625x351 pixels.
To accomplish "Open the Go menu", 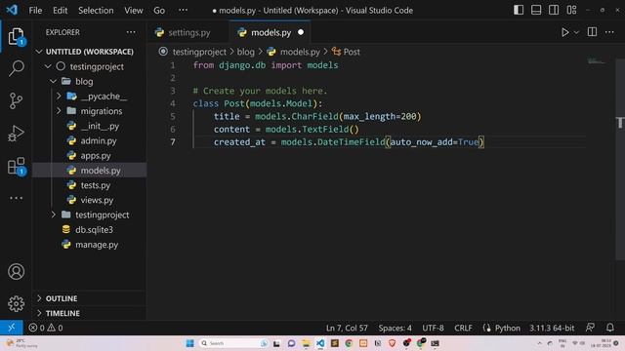I will 159,11.
